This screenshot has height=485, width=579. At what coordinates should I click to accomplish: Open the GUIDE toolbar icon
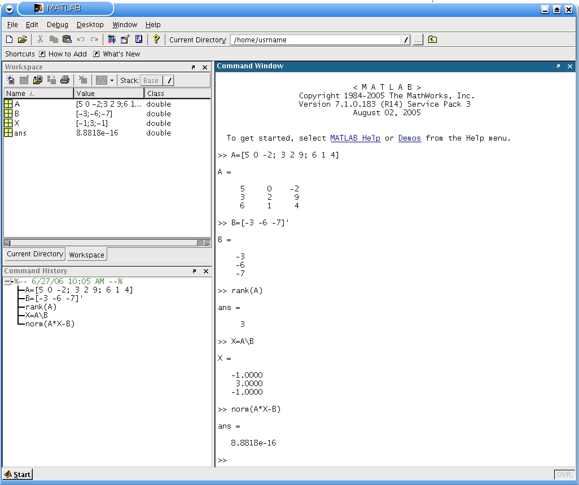click(x=125, y=39)
